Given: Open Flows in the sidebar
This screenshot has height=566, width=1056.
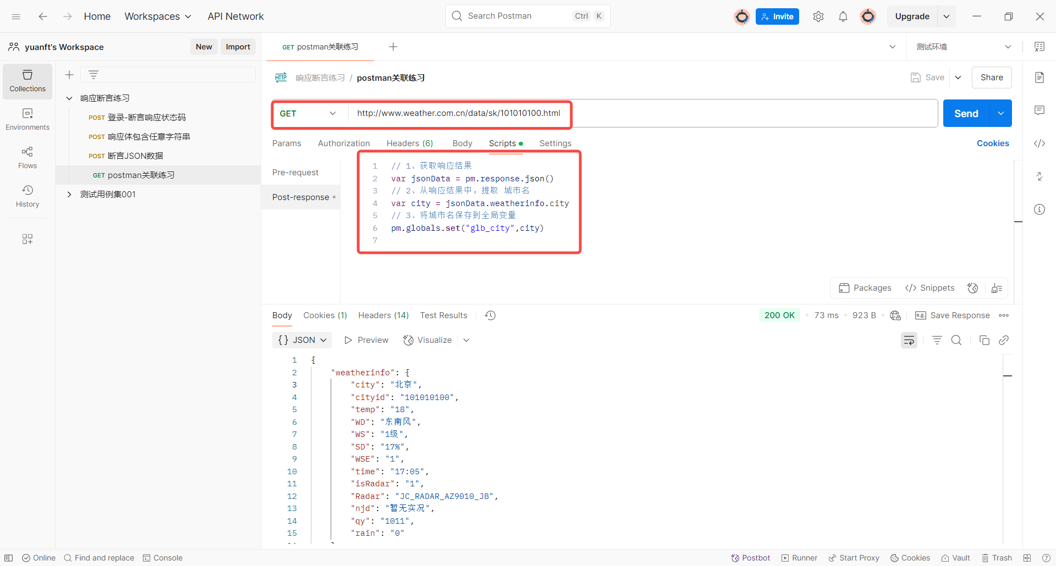Looking at the screenshot, I should (x=28, y=158).
